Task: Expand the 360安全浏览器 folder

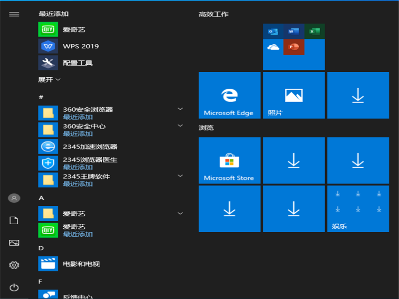Action: tap(181, 109)
